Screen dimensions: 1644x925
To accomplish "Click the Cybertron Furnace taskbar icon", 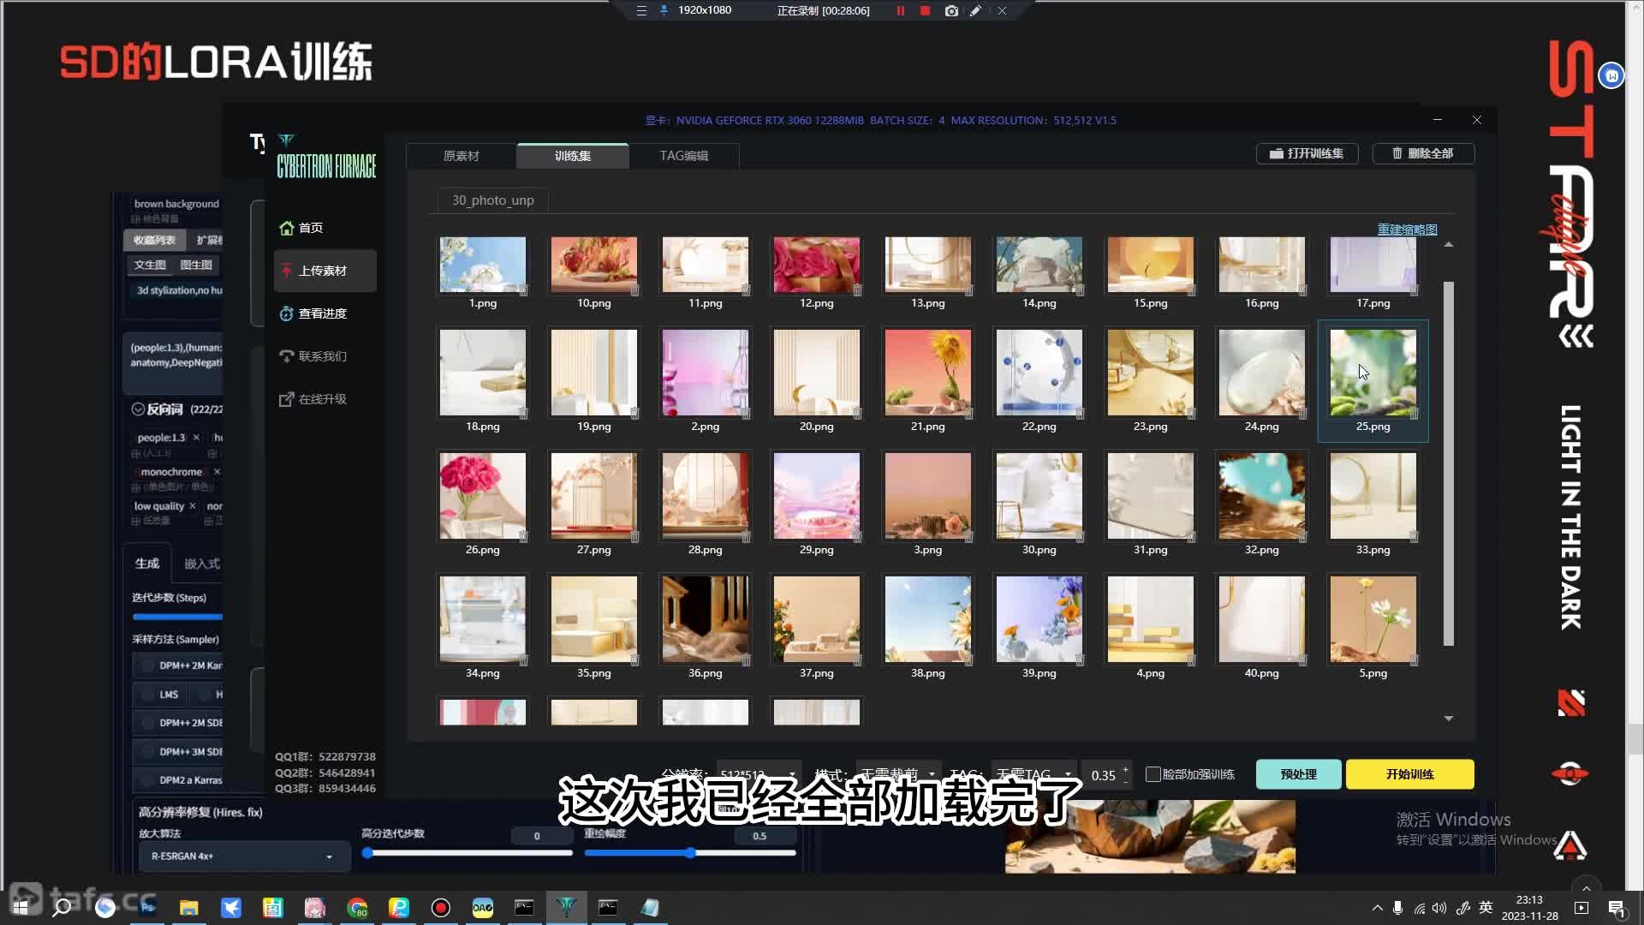I will (567, 907).
